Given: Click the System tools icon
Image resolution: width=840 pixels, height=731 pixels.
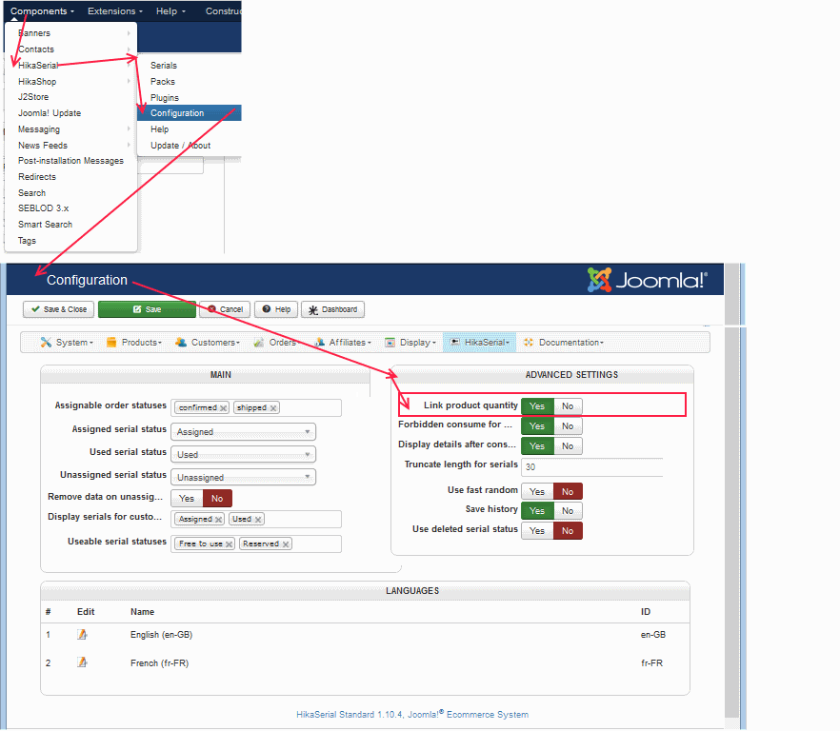Looking at the screenshot, I should tap(46, 343).
